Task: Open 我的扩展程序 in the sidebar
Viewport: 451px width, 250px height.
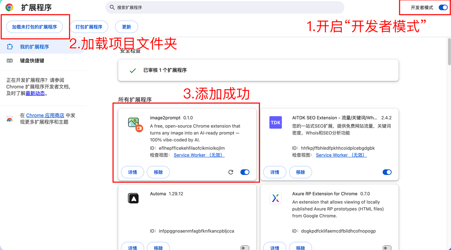Action: (x=34, y=47)
